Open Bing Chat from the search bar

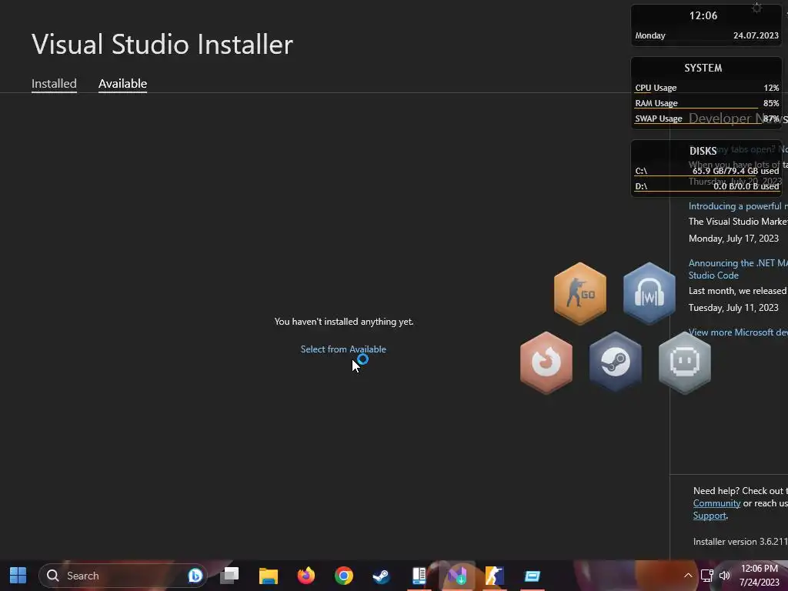(195, 576)
